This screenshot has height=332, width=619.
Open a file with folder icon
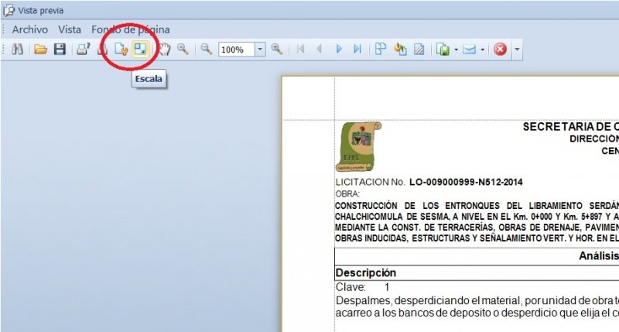tap(40, 50)
